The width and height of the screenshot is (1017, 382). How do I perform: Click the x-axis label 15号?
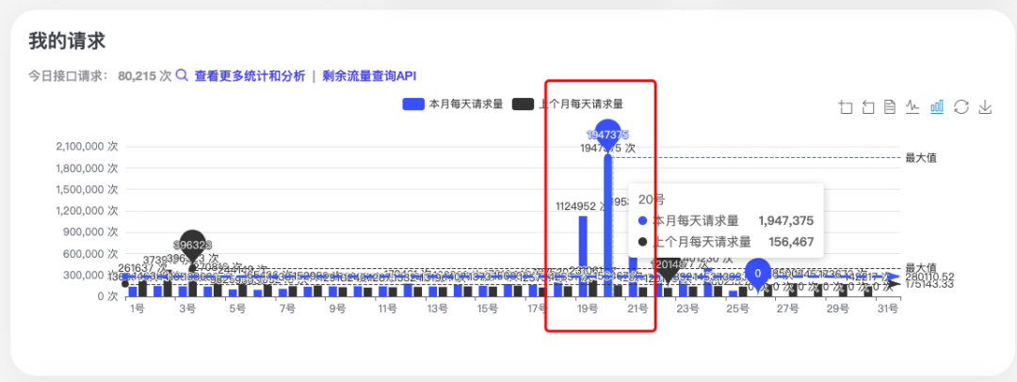pyautogui.click(x=487, y=310)
